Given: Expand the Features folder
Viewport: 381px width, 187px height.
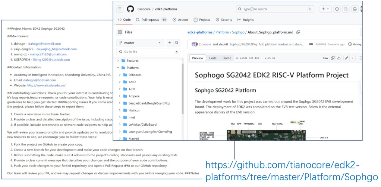Looking at the screenshot, I should coord(118,61).
